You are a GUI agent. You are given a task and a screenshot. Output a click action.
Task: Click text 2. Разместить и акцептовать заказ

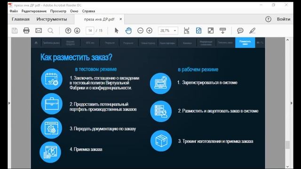(x=218, y=111)
